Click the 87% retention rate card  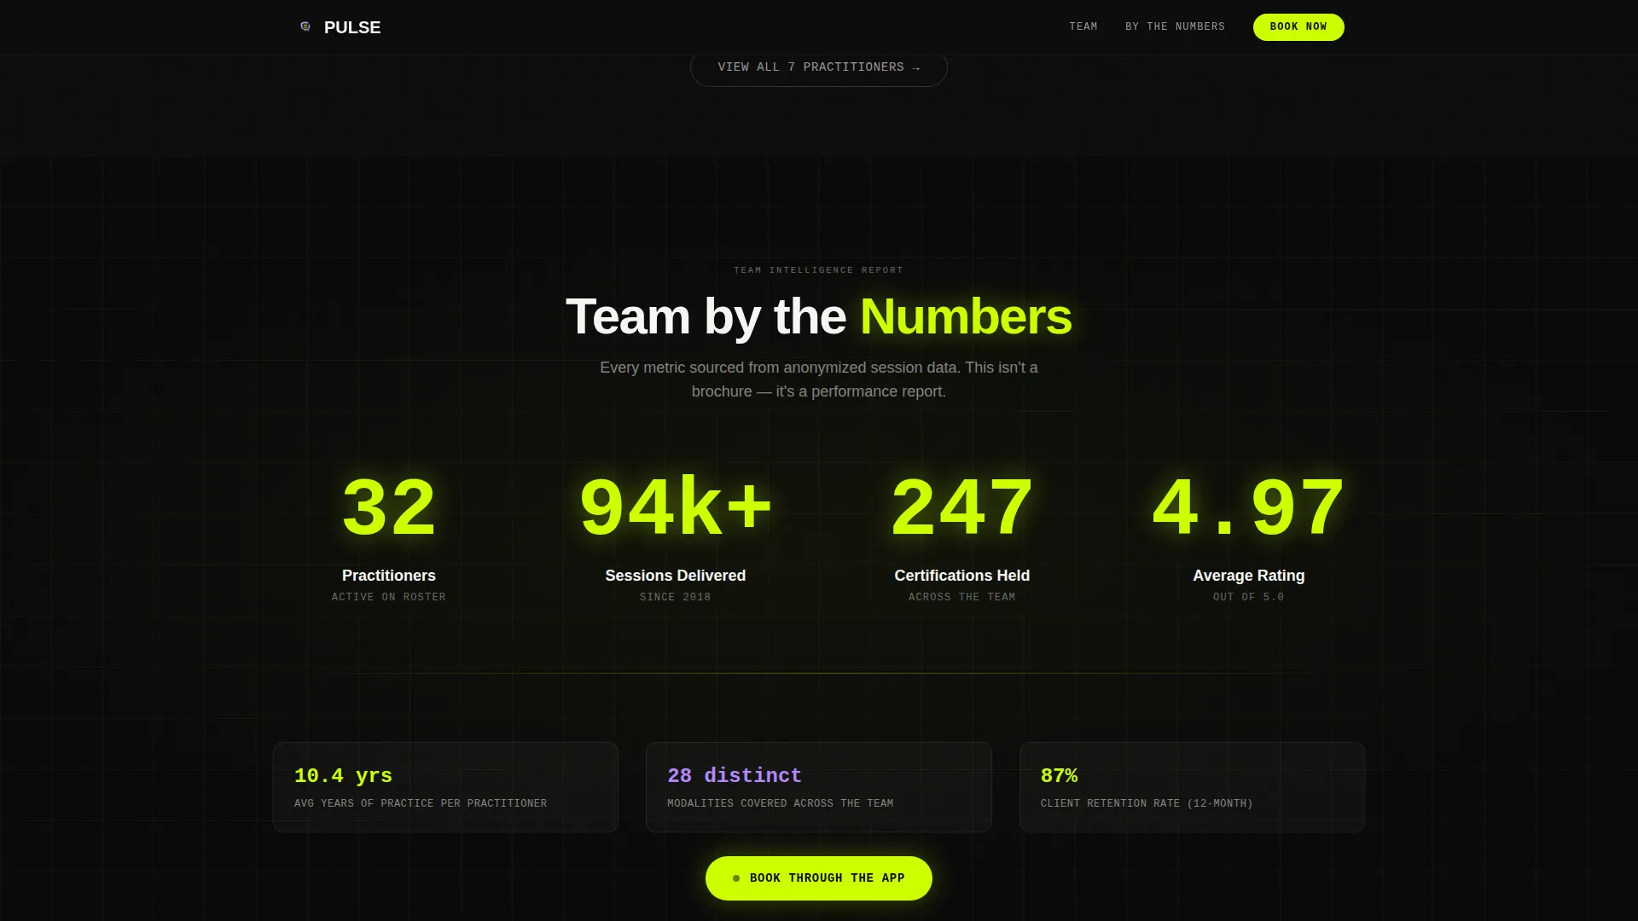(x=1192, y=787)
